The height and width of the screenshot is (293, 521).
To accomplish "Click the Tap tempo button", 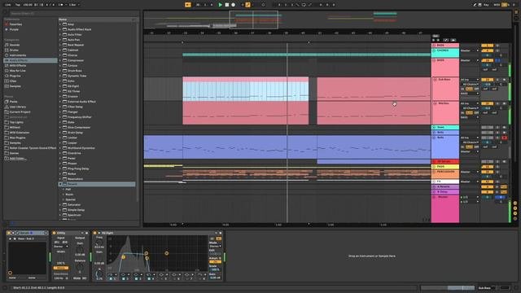I will 18,5.
